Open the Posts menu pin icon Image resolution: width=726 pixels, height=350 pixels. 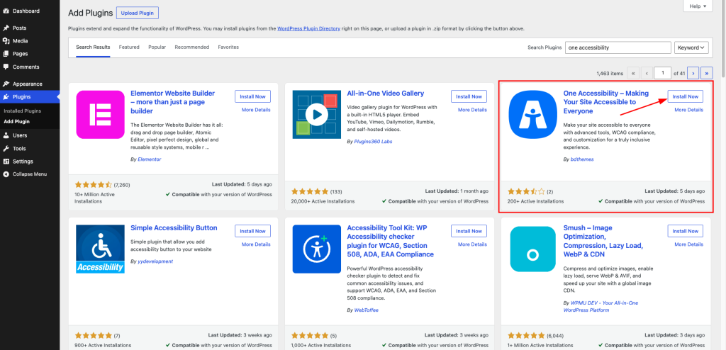coord(6,28)
